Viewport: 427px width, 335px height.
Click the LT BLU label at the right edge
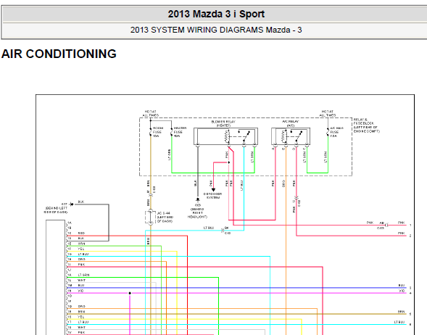(x=399, y=322)
